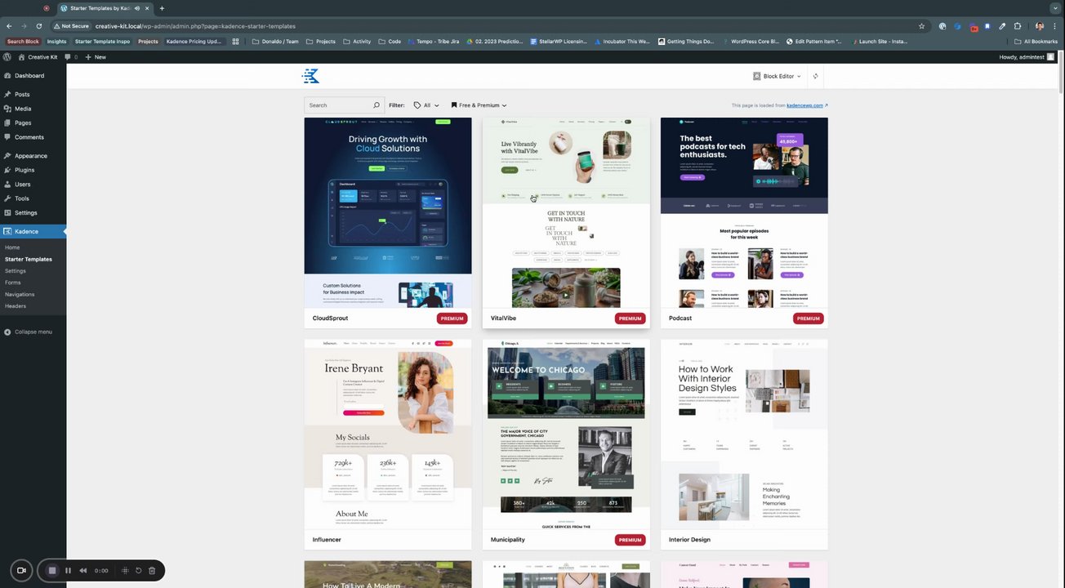Screen dimensions: 1065x588
Task: Open the Starter Template Inspo bookmark
Action: [102, 42]
